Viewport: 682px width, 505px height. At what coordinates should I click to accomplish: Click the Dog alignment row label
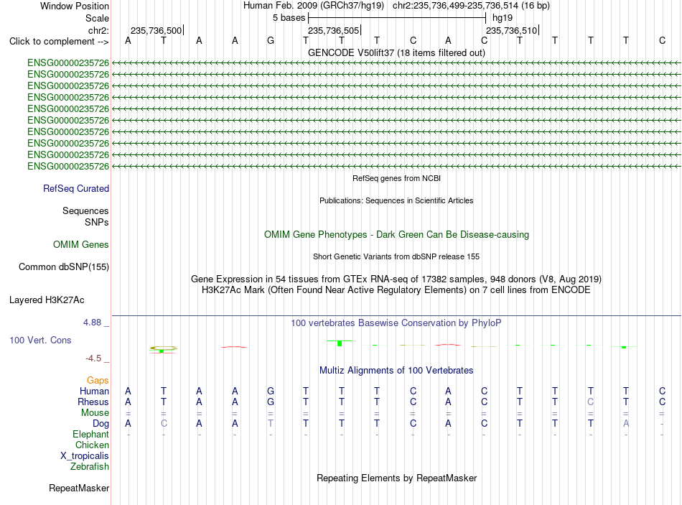tap(101, 424)
